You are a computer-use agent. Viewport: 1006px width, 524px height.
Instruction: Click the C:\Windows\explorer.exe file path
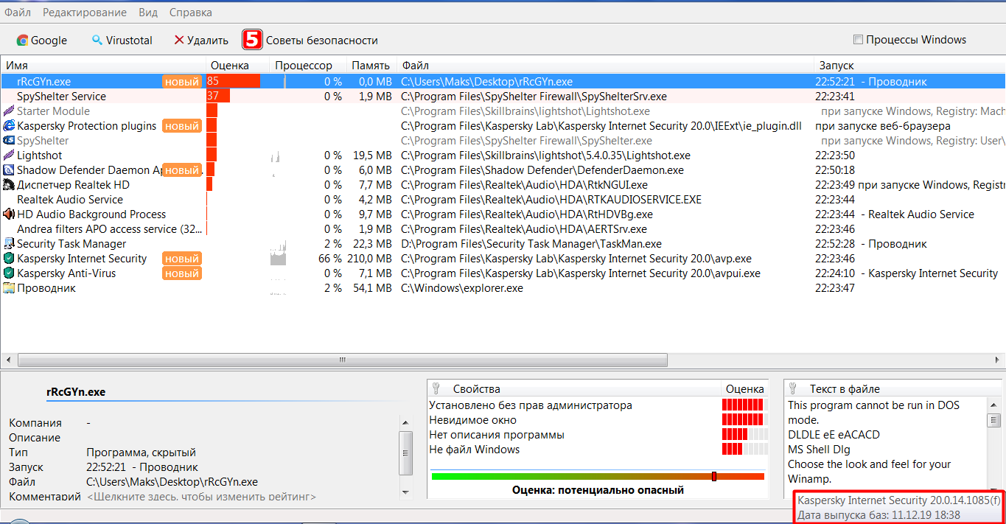tap(462, 288)
